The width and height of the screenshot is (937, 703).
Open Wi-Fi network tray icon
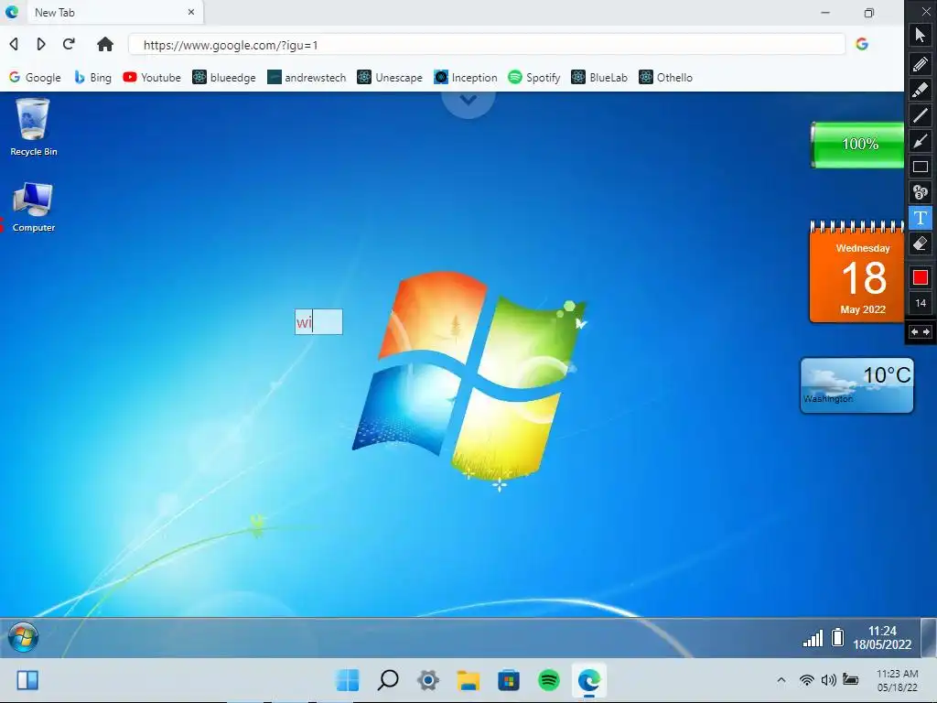click(807, 680)
